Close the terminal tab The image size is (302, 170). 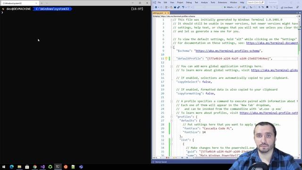[x=36, y=3]
